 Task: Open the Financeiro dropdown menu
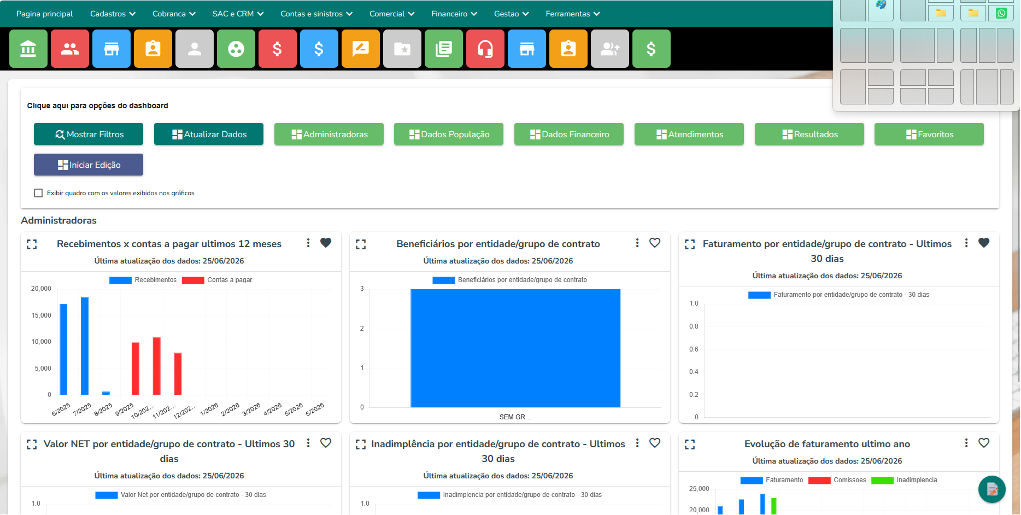point(454,14)
